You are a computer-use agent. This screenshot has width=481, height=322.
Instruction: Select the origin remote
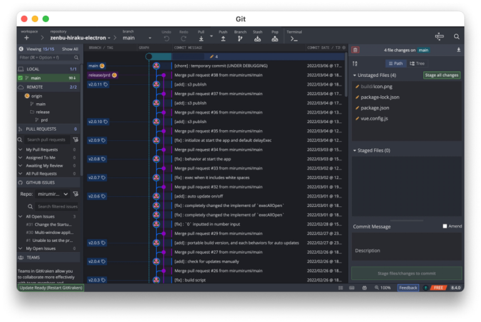pos(36,96)
